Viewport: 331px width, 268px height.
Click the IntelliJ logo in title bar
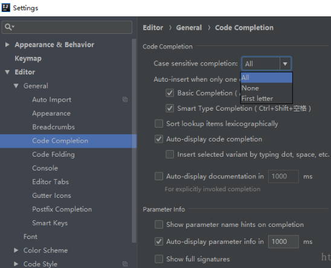pyautogui.click(x=5, y=8)
